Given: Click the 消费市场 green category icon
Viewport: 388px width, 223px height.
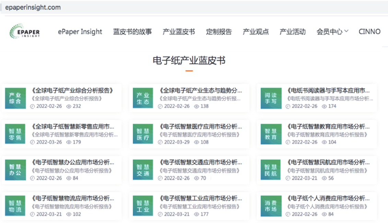Looking at the screenshot, I should click(271, 206).
